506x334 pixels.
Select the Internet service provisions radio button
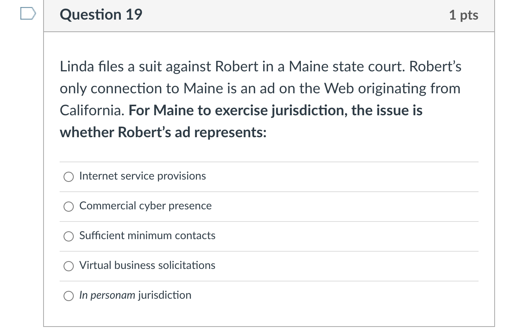click(x=68, y=177)
